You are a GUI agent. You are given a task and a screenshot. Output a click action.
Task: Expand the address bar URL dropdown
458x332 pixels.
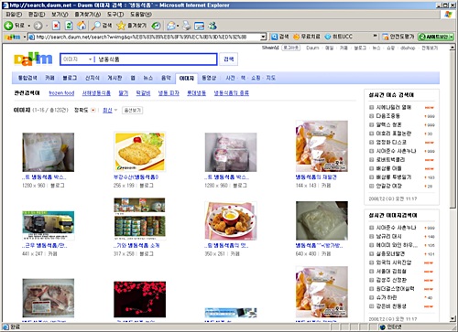click(263, 37)
